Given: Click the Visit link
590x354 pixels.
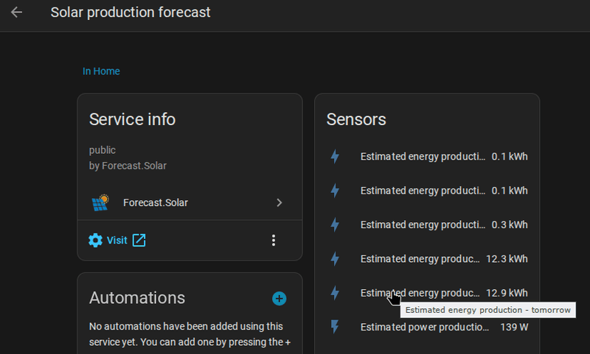Looking at the screenshot, I should (x=117, y=240).
